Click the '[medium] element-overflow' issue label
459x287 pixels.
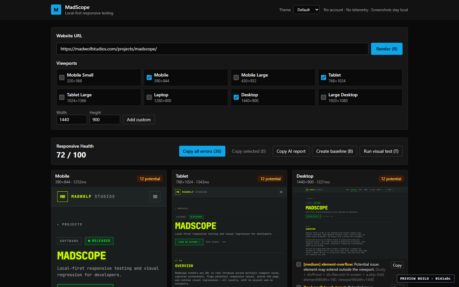pyautogui.click(x=328, y=264)
